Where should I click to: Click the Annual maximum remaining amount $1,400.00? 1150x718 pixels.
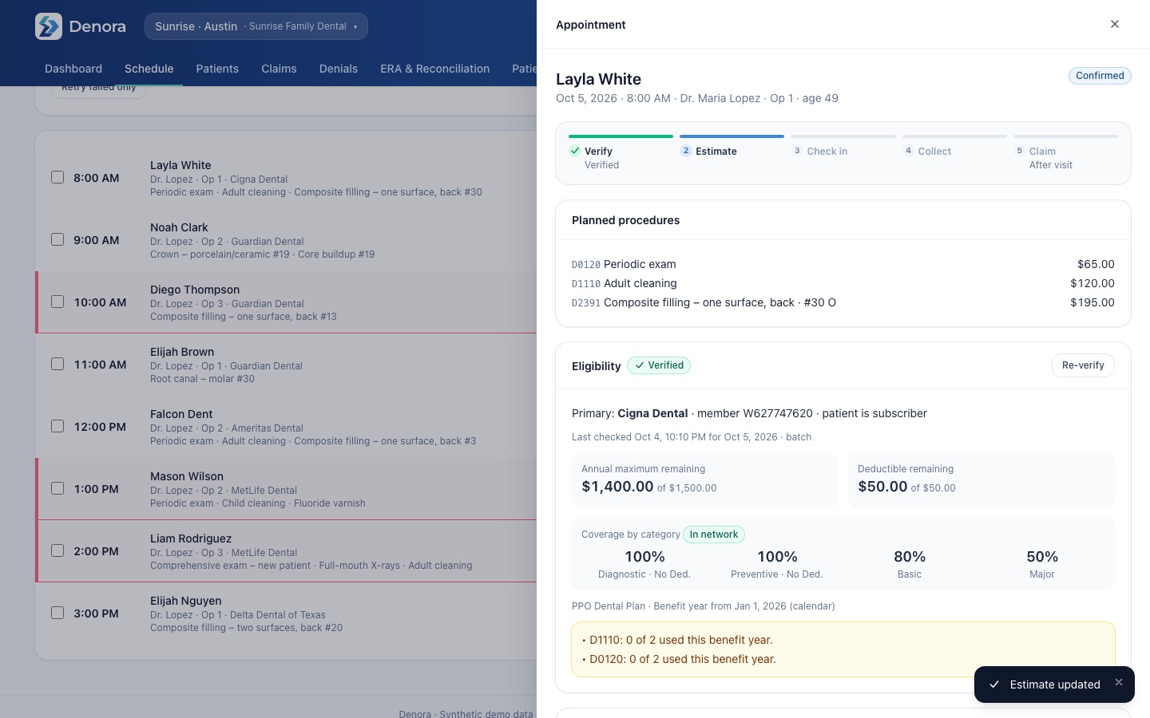(x=617, y=487)
